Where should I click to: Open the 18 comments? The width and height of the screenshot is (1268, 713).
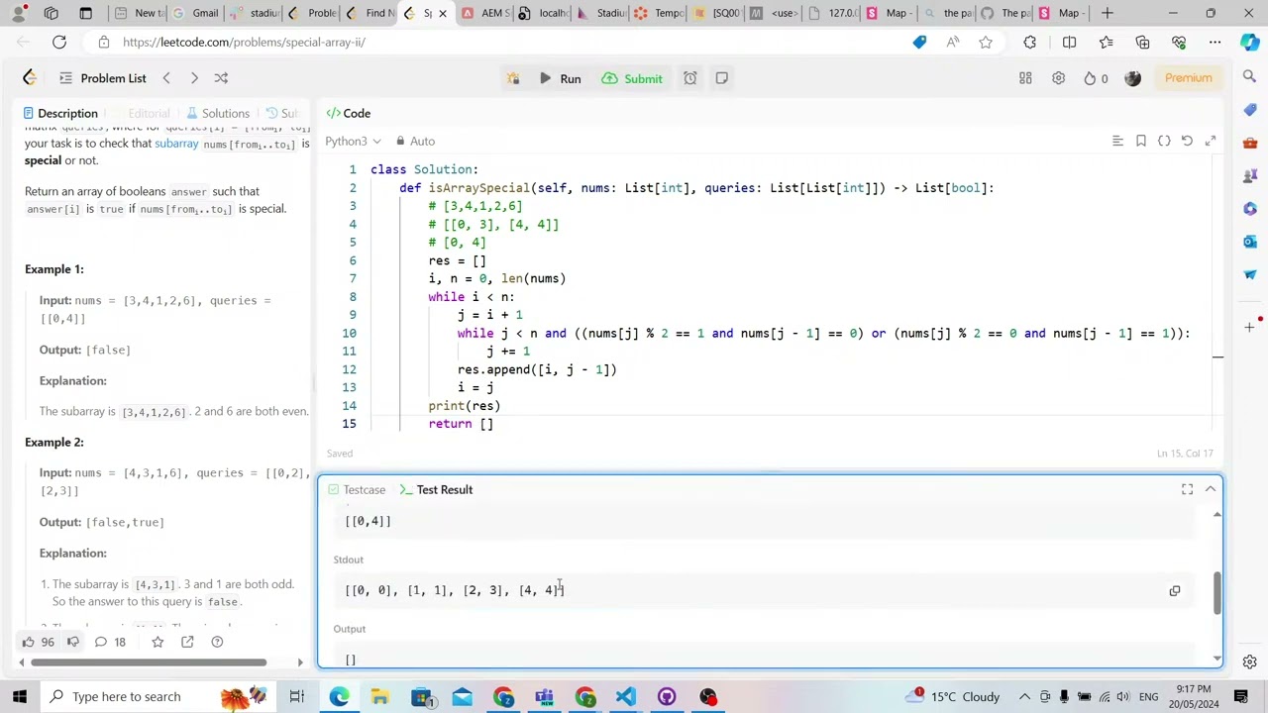(110, 642)
